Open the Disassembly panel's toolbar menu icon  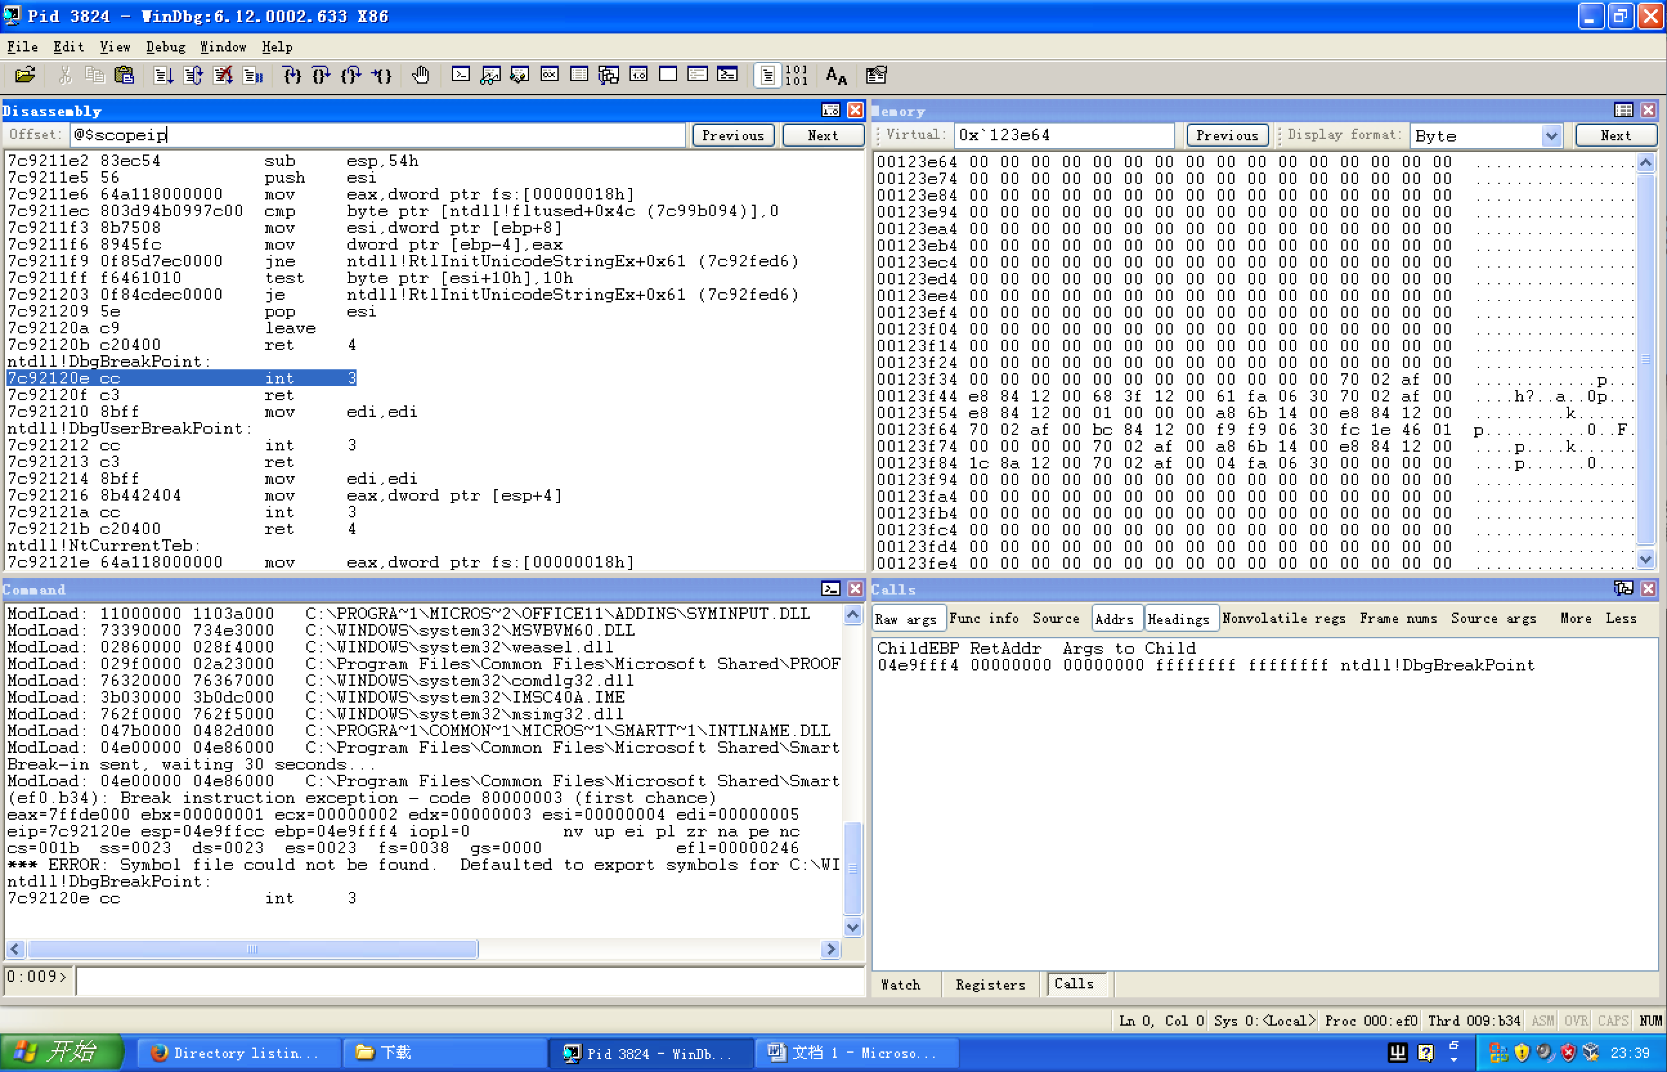(x=831, y=110)
